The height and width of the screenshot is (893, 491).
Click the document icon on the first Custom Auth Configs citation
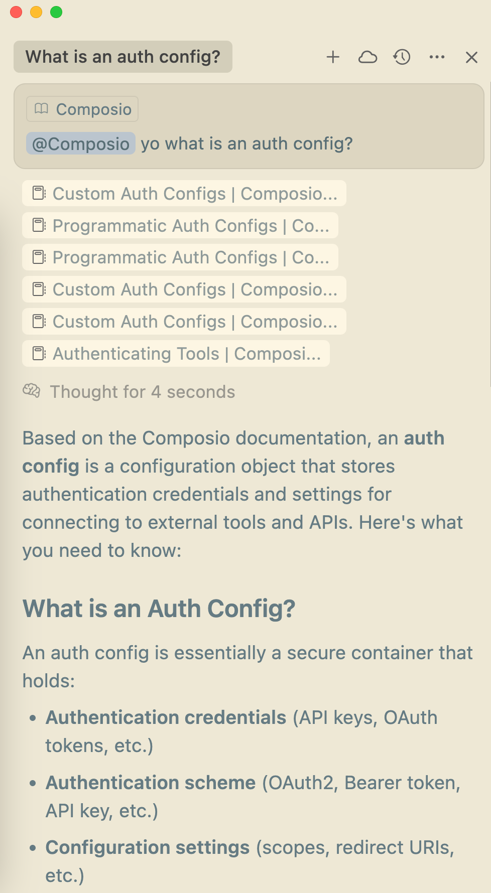39,193
